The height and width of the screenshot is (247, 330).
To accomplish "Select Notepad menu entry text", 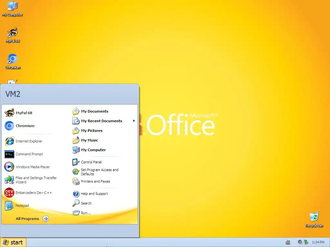I will click(x=22, y=206).
